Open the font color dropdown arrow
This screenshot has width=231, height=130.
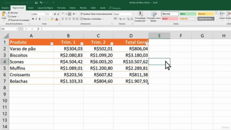tap(59, 19)
